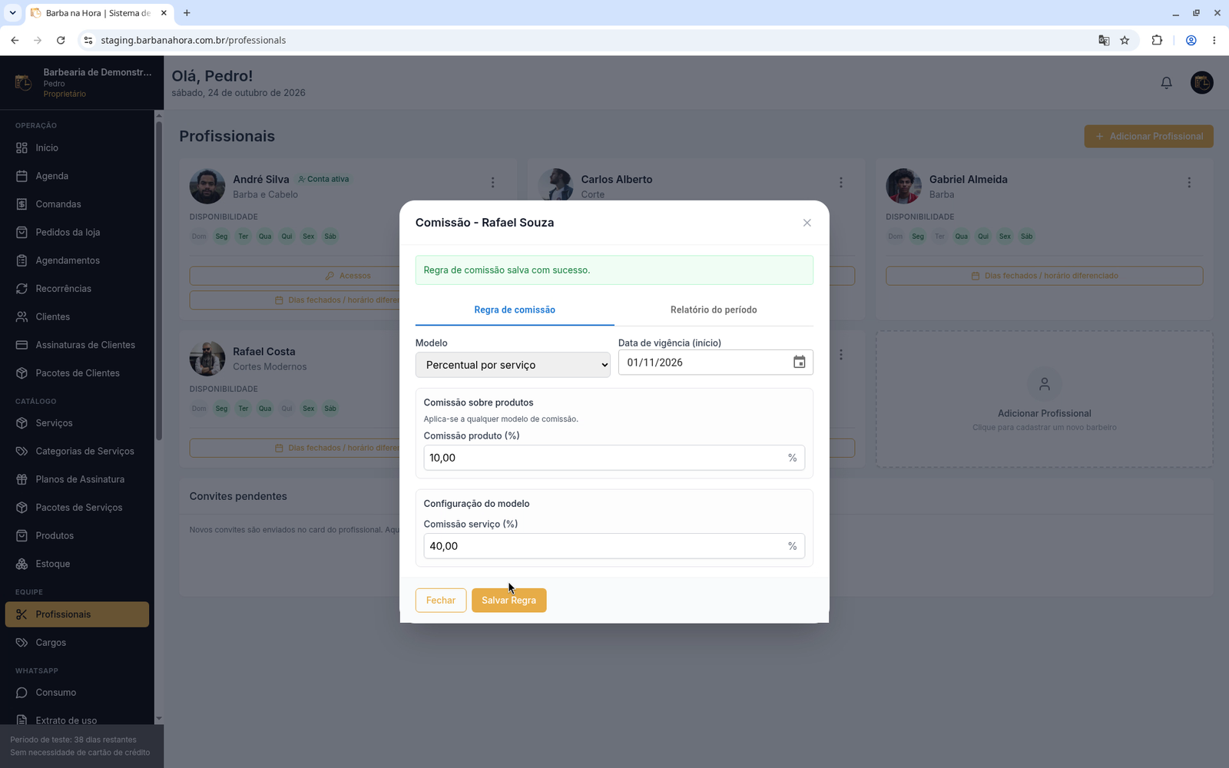Click Adicionar Profissional button at top

[x=1148, y=137]
